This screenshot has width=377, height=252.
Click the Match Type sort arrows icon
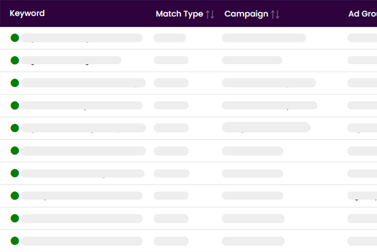click(x=210, y=14)
